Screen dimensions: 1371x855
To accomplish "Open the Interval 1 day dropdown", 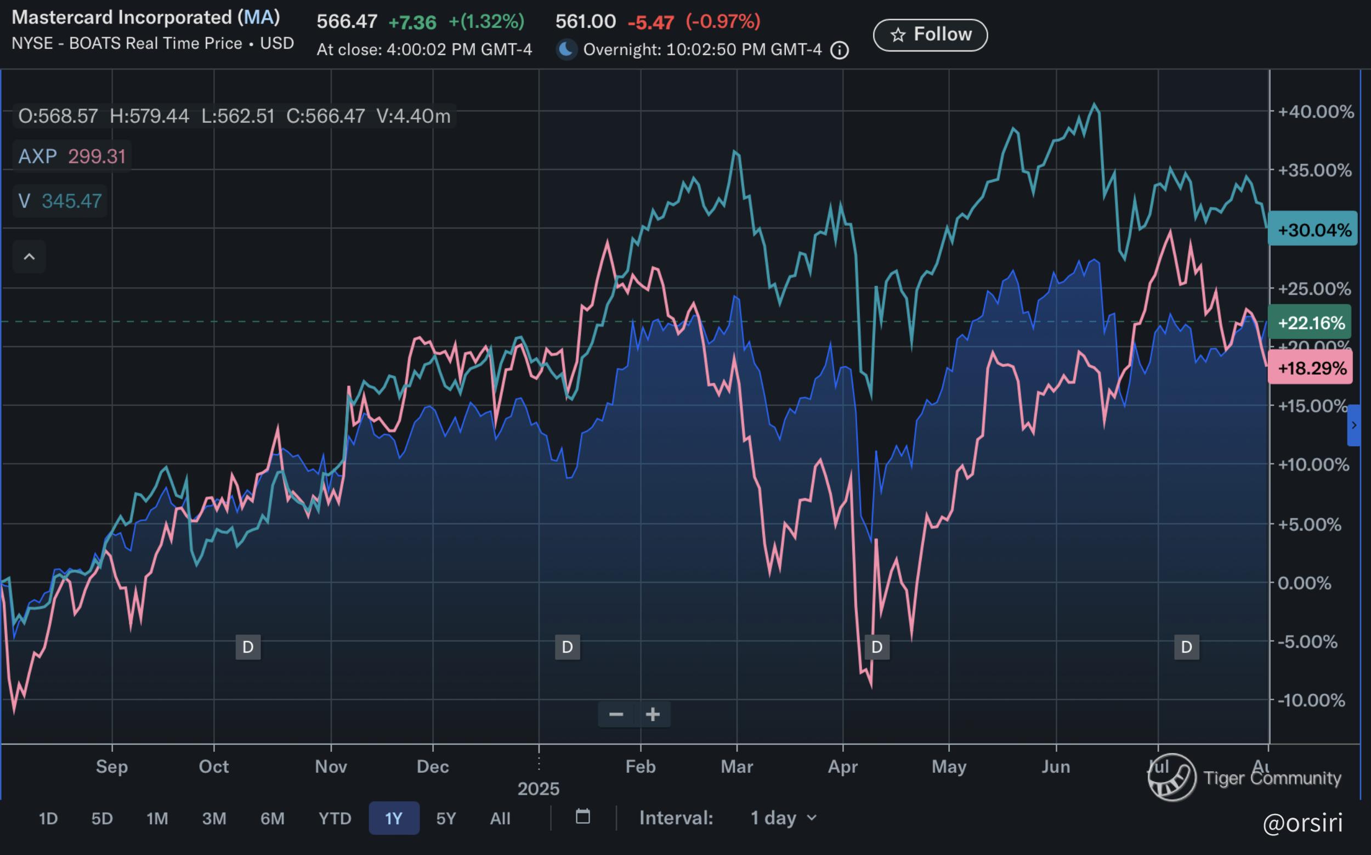I will [783, 818].
